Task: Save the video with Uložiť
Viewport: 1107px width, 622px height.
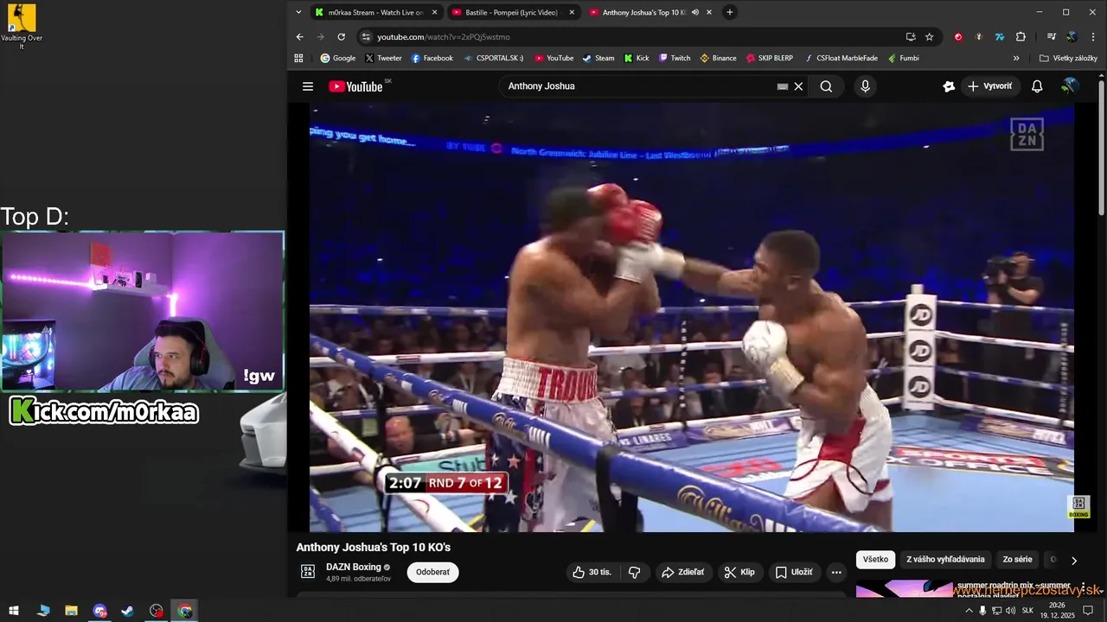Action: [794, 572]
